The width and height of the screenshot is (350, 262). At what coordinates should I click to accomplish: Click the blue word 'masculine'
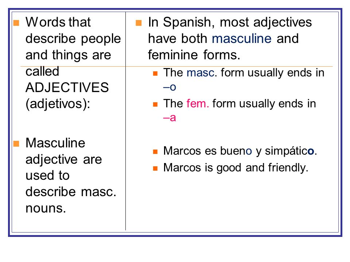(241, 38)
